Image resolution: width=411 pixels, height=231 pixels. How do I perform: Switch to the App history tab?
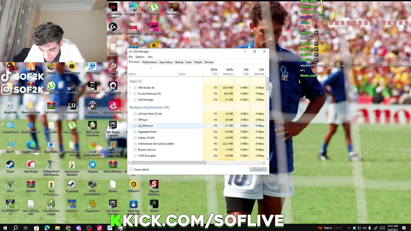[166, 62]
